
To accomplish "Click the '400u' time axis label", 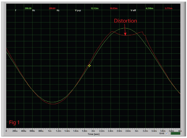I will click(24, 131).
